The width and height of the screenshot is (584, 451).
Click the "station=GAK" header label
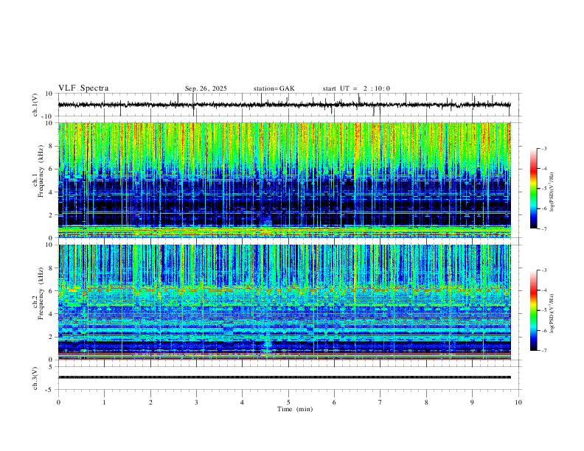(x=274, y=88)
